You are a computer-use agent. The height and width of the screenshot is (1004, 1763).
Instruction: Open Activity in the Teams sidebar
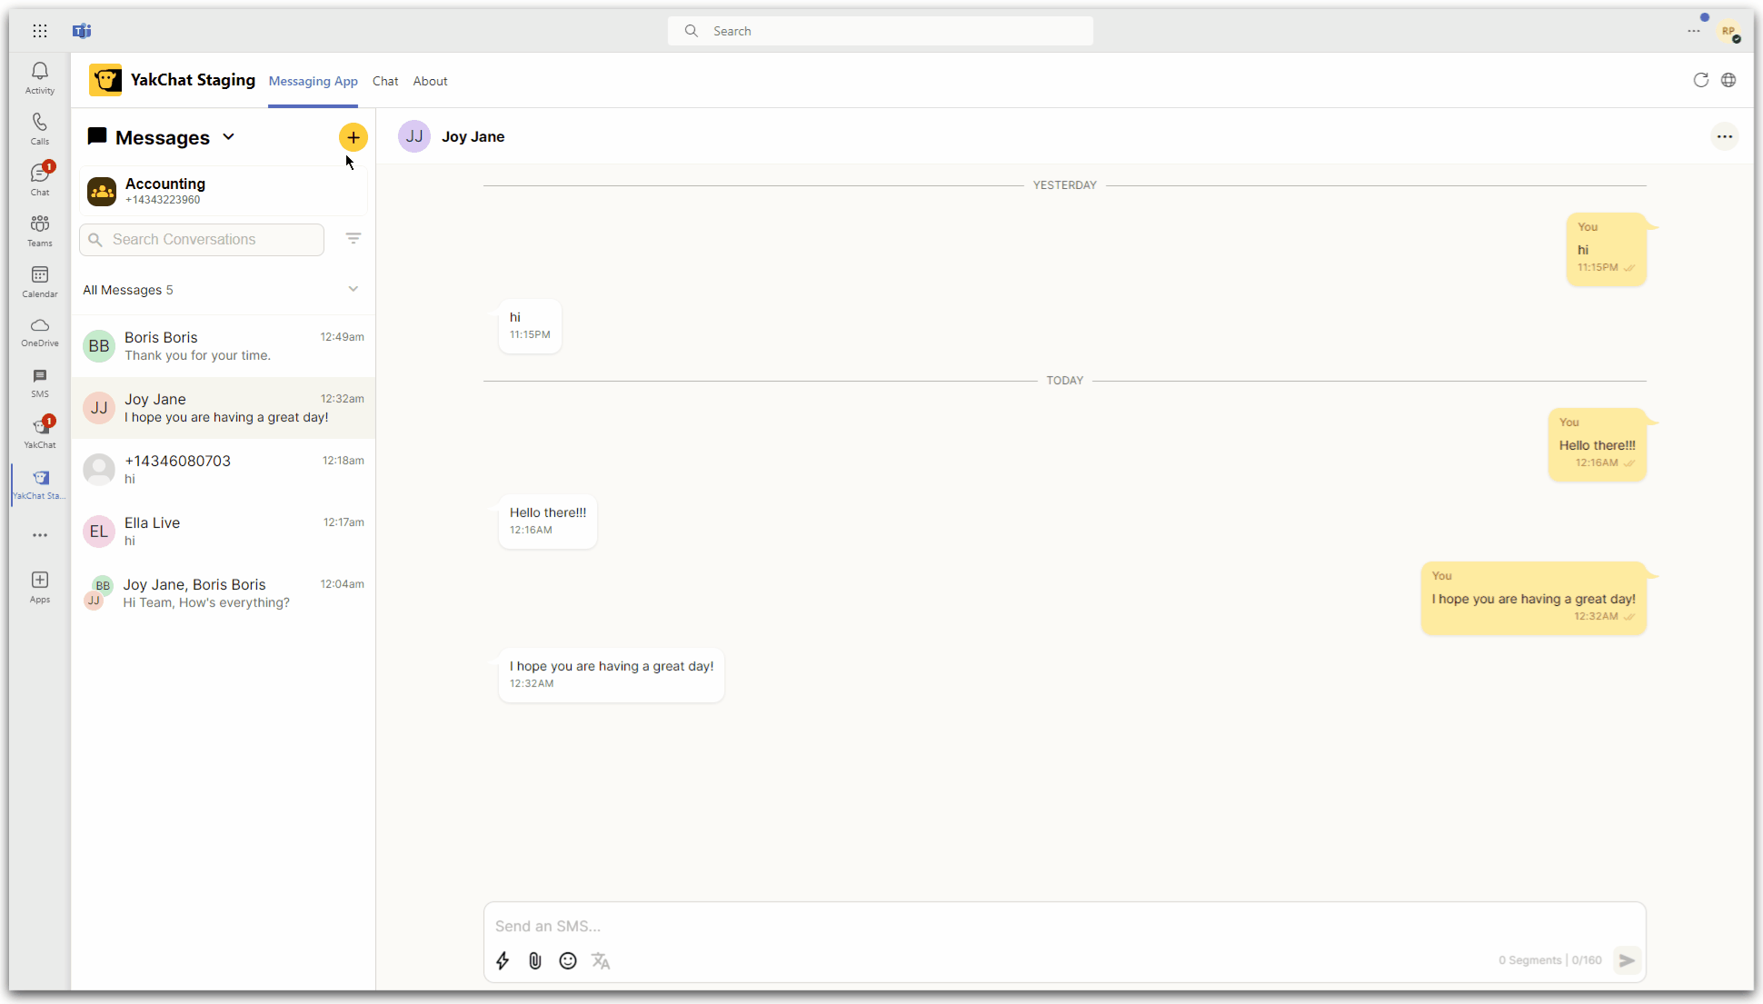click(40, 78)
